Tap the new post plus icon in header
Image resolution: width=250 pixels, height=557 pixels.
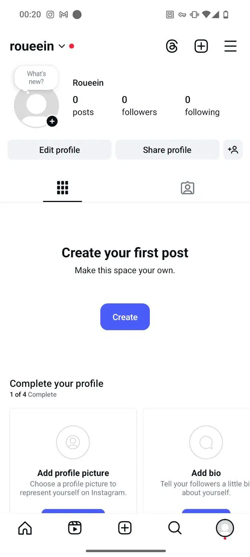click(201, 46)
